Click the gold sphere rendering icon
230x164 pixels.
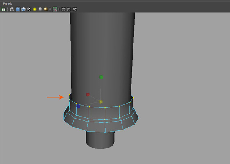[x=46, y=9]
